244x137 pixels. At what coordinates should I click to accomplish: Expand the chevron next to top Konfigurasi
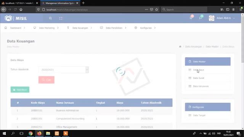pos(155,28)
